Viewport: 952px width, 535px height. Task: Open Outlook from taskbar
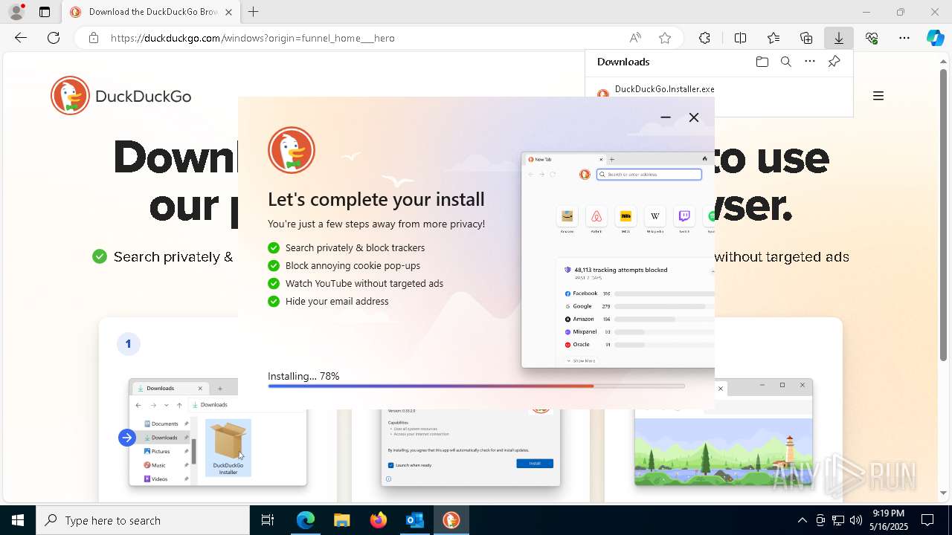click(414, 520)
